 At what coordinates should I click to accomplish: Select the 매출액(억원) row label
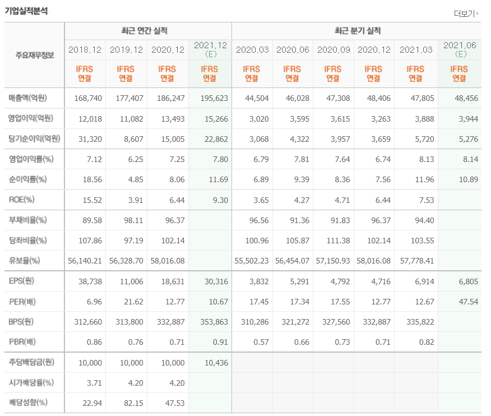pyautogui.click(x=28, y=98)
